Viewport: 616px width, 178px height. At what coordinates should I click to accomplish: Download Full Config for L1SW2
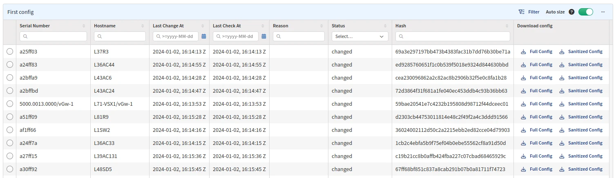537,130
